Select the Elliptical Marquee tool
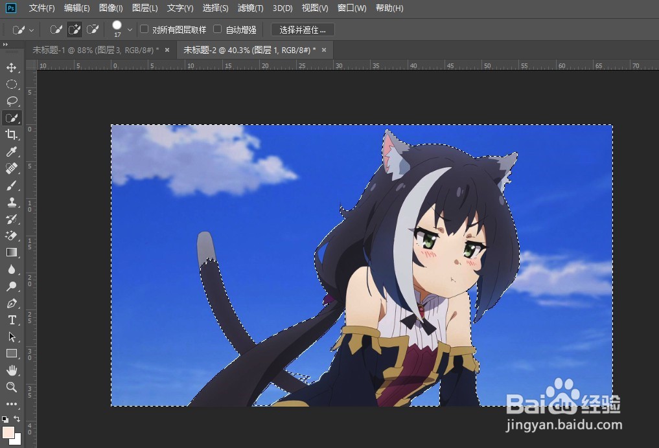 tap(12, 84)
